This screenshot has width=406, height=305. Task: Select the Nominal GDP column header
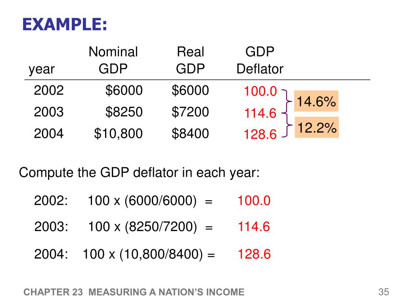click(113, 60)
